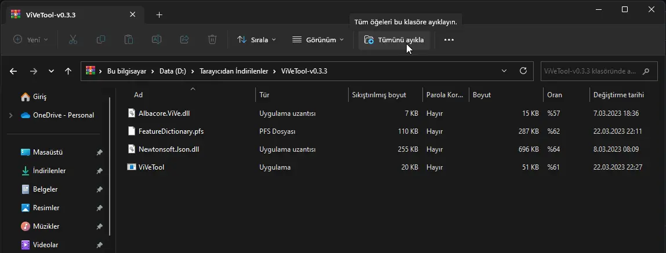
Task: Open Videolar in navigation pane
Action: point(45,245)
